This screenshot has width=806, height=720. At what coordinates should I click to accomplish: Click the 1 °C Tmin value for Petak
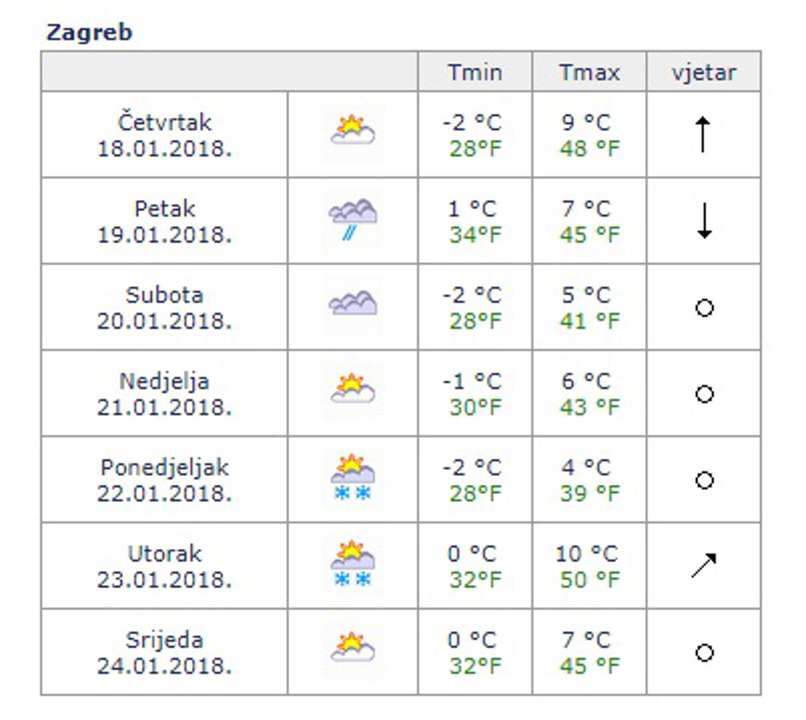coord(473,209)
